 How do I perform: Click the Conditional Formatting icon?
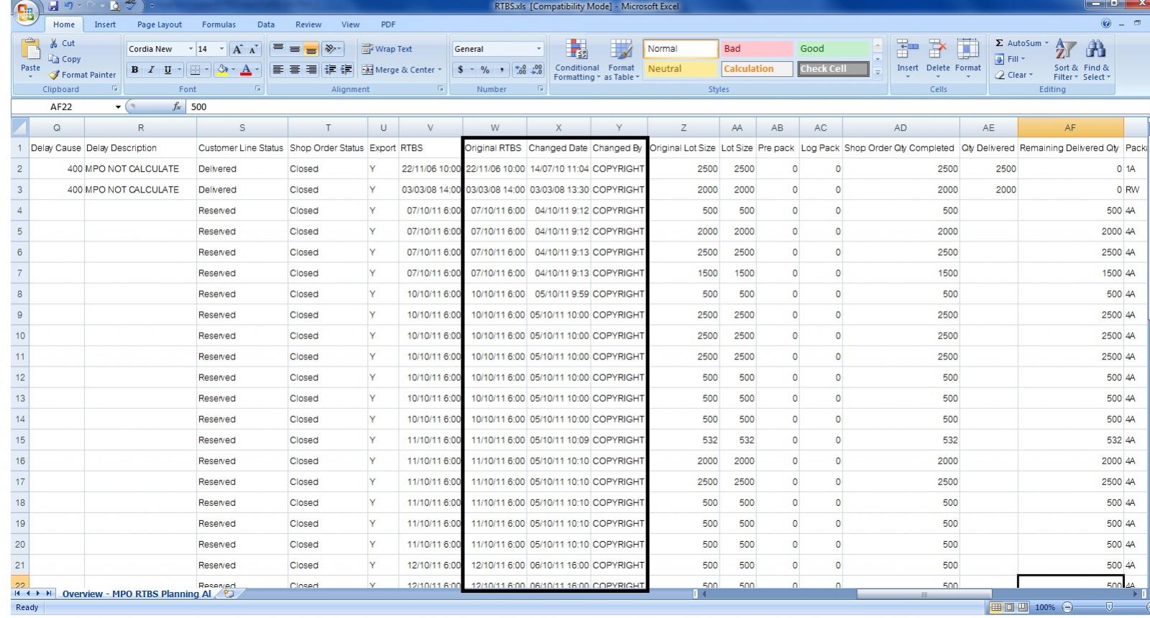click(x=576, y=50)
